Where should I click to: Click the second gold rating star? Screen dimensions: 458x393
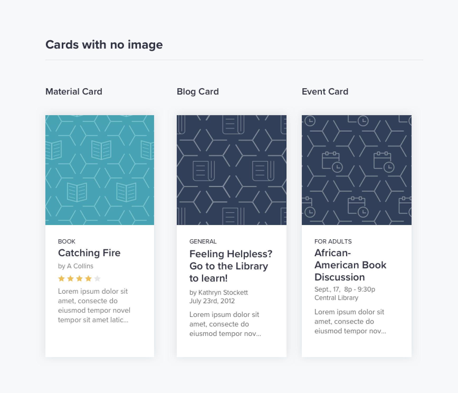(70, 278)
